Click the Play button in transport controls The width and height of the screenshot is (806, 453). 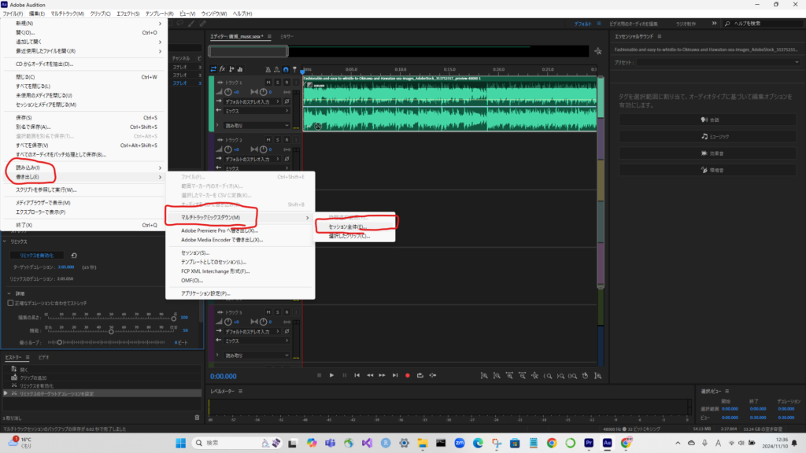click(x=332, y=375)
